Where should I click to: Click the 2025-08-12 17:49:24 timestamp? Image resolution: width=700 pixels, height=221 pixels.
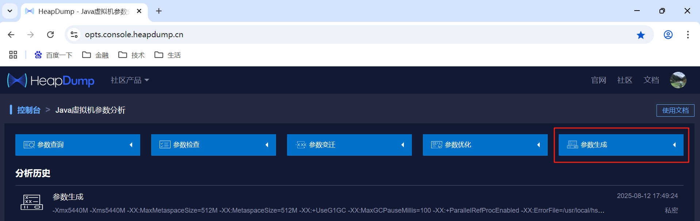(647, 196)
